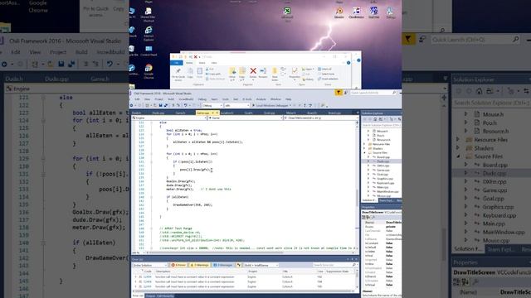Click the Description column header in Error List
The height and width of the screenshot is (298, 531).
tap(163, 272)
